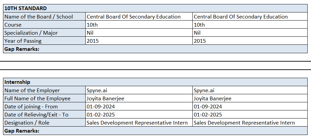
Task: Click Gap Remarks row under 10th Standard
Action: click(x=22, y=49)
